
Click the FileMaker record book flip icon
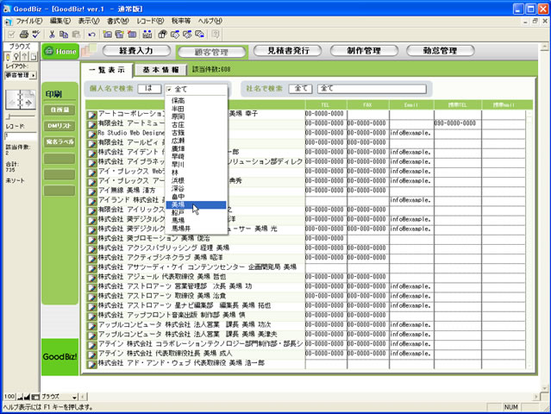pyautogui.click(x=18, y=98)
